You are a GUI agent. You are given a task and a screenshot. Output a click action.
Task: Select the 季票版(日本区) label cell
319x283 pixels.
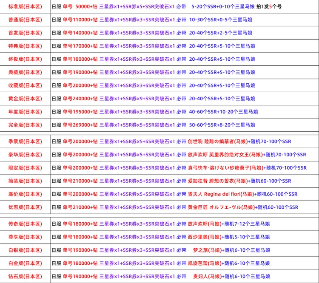tap(25, 141)
